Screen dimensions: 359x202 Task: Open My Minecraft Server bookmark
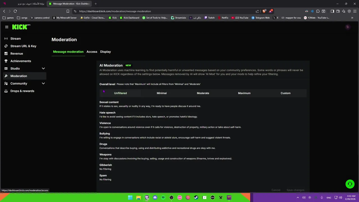[x=65, y=18]
